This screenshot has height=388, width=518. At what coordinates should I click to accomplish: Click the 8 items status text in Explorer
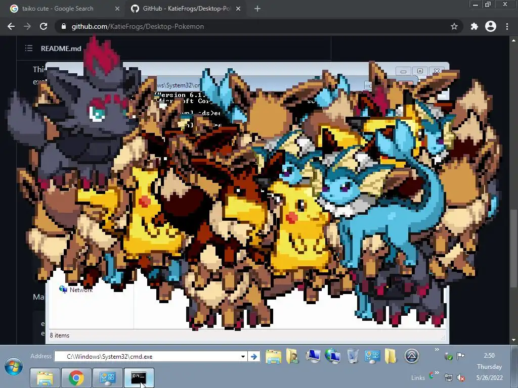pos(60,335)
